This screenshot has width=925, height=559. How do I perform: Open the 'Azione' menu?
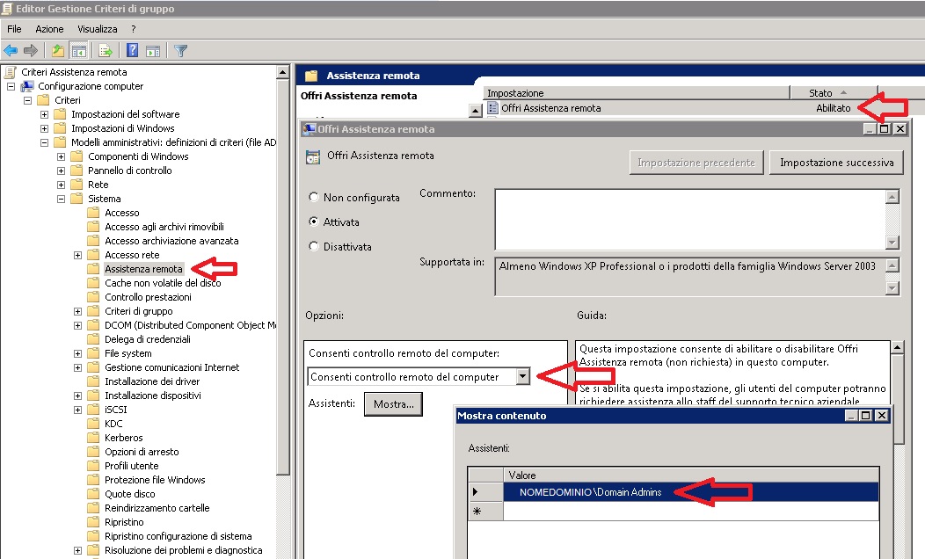[49, 29]
